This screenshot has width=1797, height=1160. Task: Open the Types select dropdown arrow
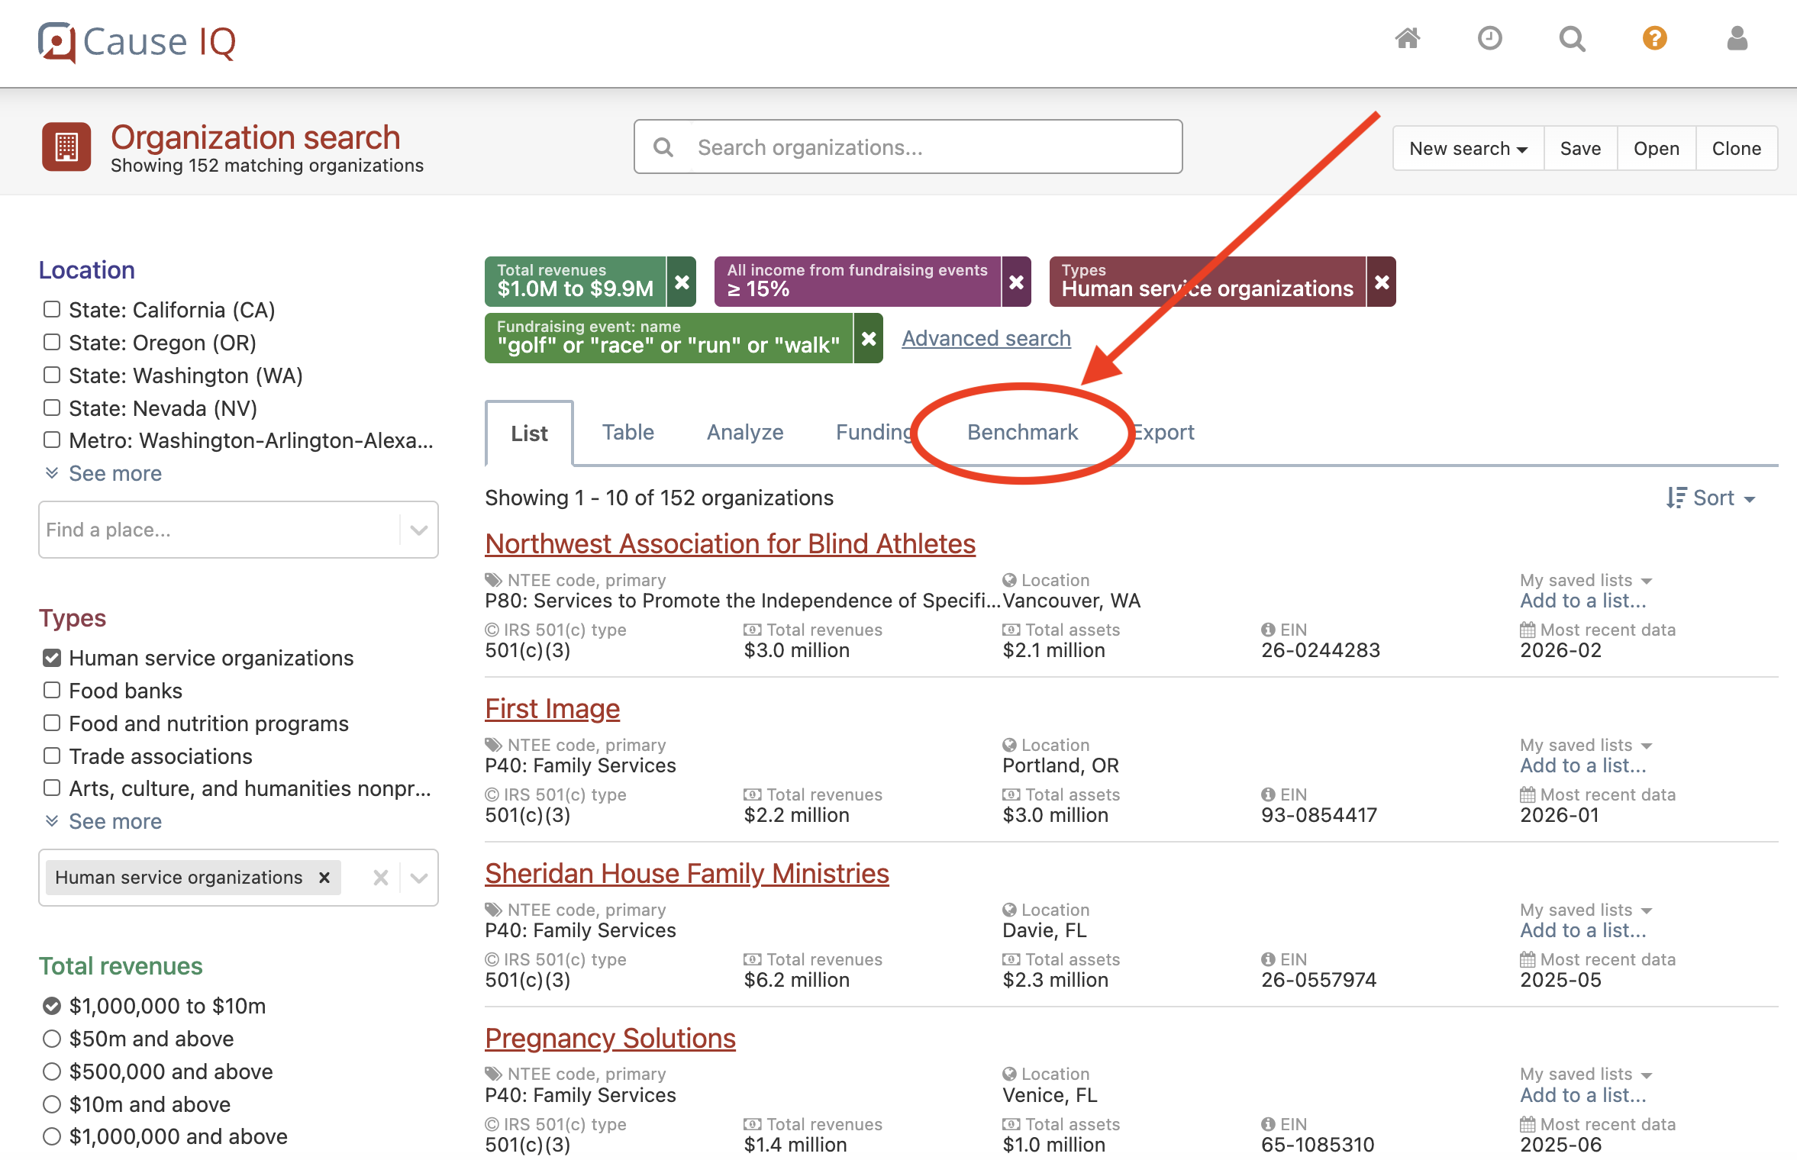point(418,878)
